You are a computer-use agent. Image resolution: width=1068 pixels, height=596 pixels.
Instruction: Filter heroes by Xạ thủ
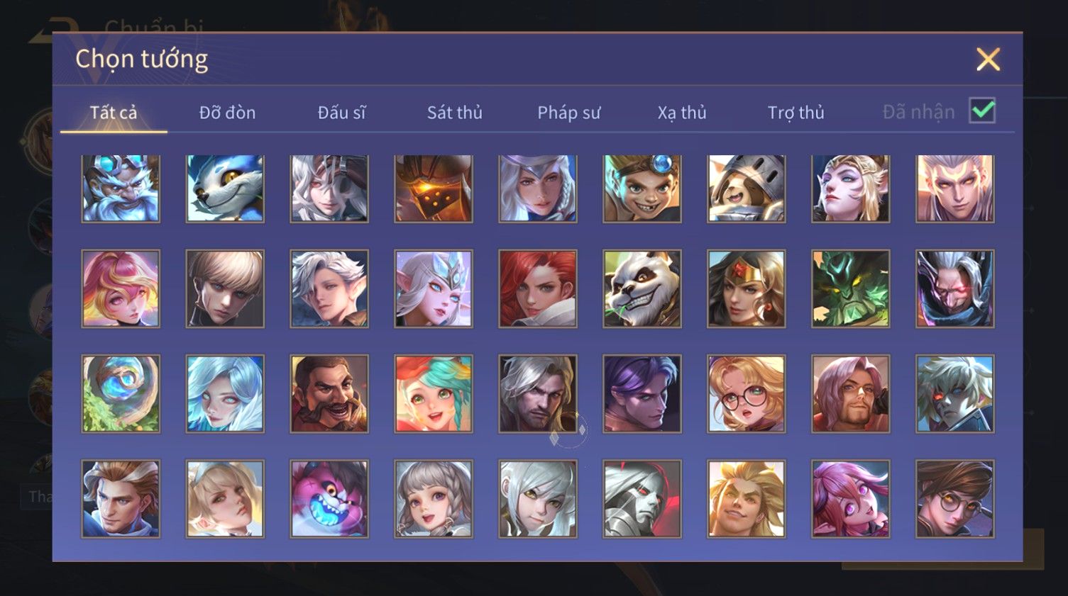[x=682, y=112]
